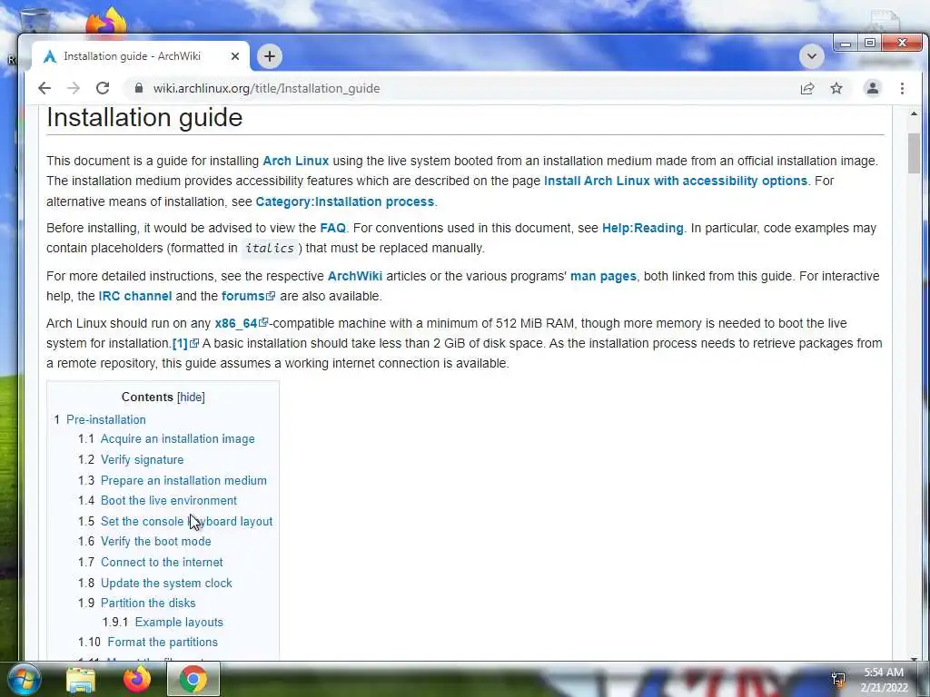
Task: Click the [1] footnote reference
Action: click(185, 344)
